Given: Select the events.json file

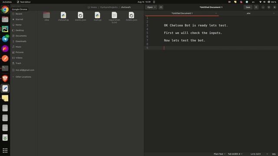Looking at the screenshot, I should [x=80, y=16].
